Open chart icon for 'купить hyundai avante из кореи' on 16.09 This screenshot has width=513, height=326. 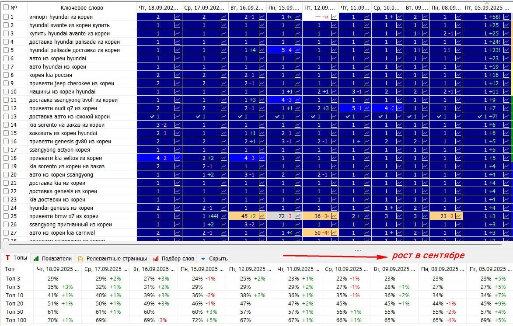click(262, 33)
